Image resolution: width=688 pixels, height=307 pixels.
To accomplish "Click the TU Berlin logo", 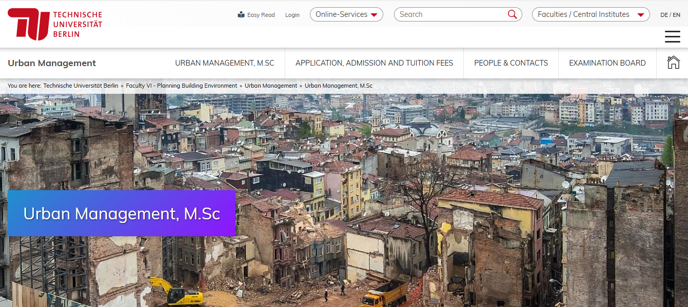I will coord(55,24).
